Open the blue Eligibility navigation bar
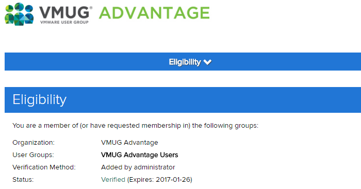 [x=183, y=62]
